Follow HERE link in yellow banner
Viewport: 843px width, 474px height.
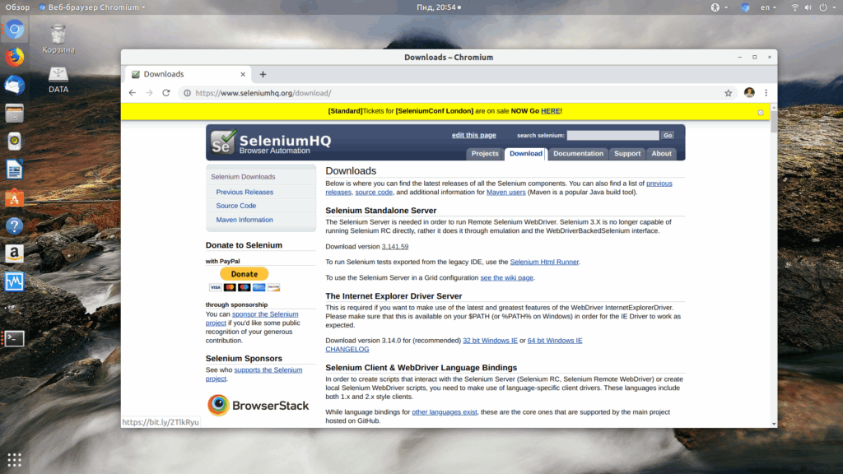click(550, 111)
